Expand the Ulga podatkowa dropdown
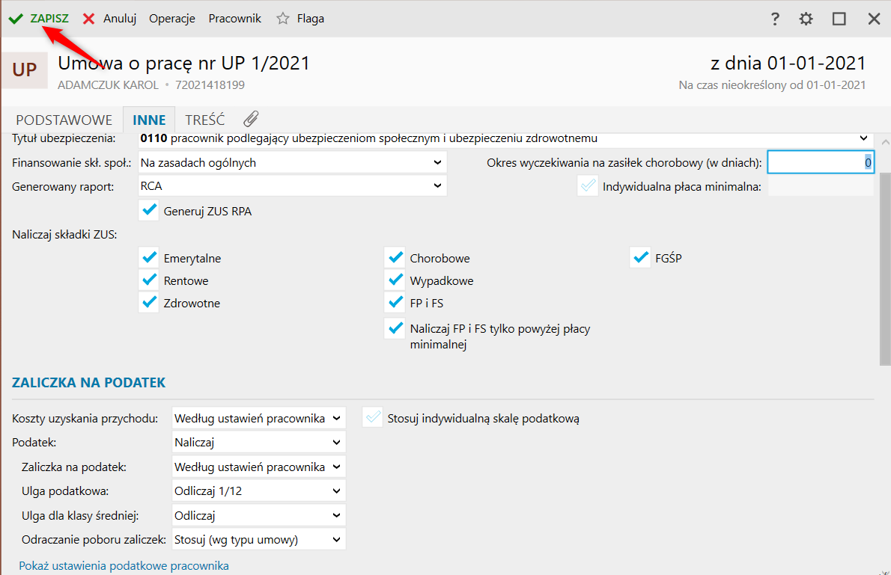 click(x=259, y=491)
